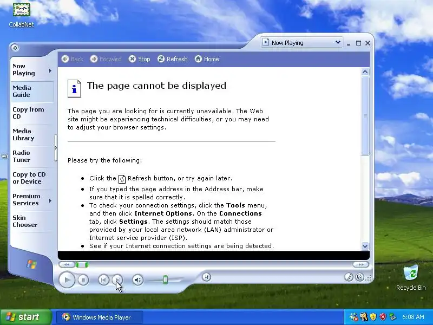Click the Refresh icon in the suggestions list

click(x=122, y=179)
